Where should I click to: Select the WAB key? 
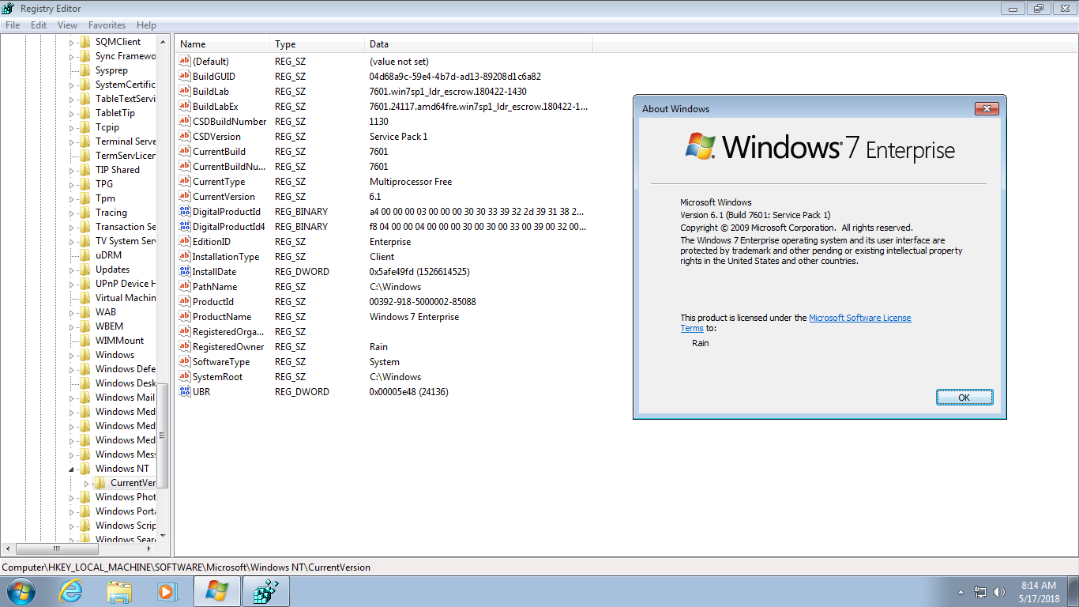coord(106,312)
